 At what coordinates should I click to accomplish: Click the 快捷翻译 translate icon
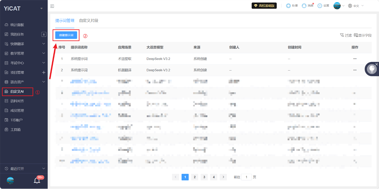(6, 44)
